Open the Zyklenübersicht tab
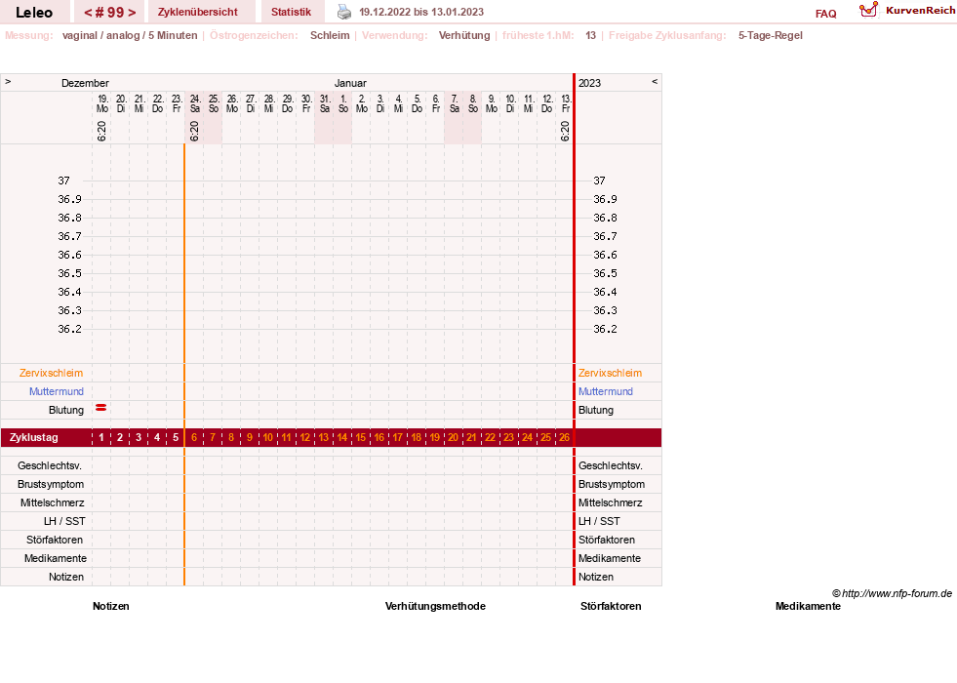957x683 pixels. [198, 12]
